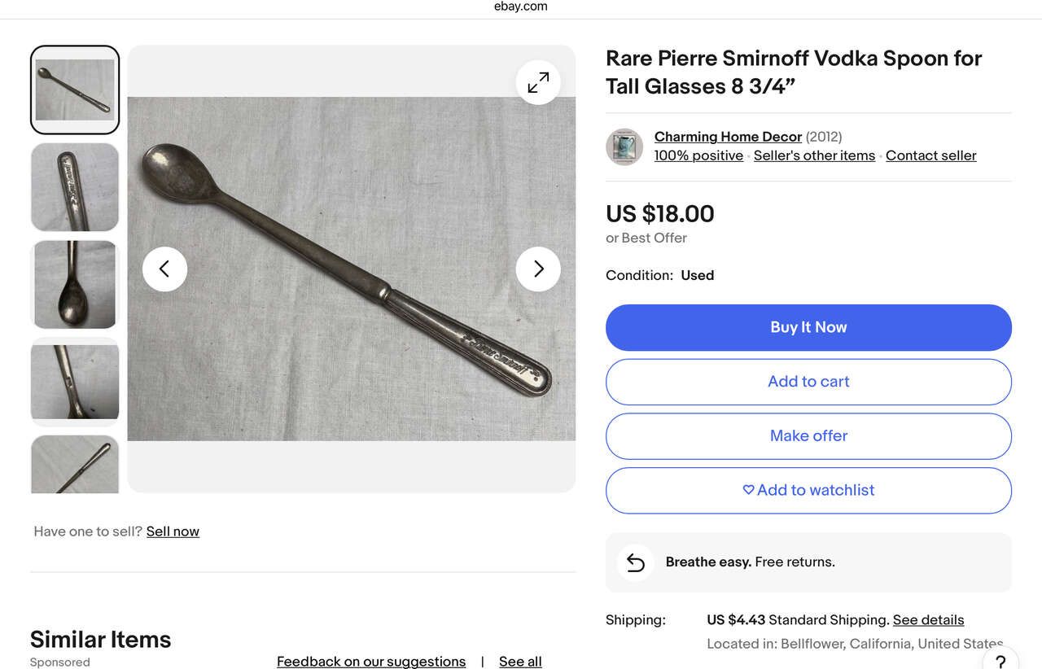1042x669 pixels.
Task: Add item to watchlist with heart button
Action: click(808, 490)
